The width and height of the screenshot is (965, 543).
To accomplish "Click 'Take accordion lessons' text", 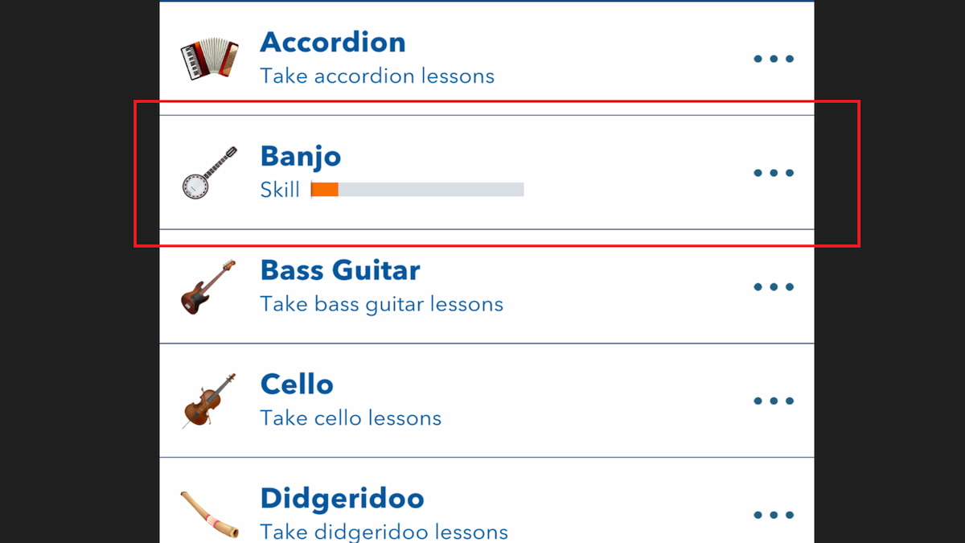I will click(x=377, y=76).
